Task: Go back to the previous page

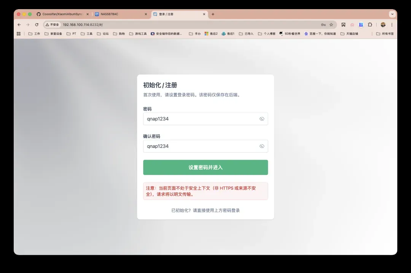Action: [19, 25]
